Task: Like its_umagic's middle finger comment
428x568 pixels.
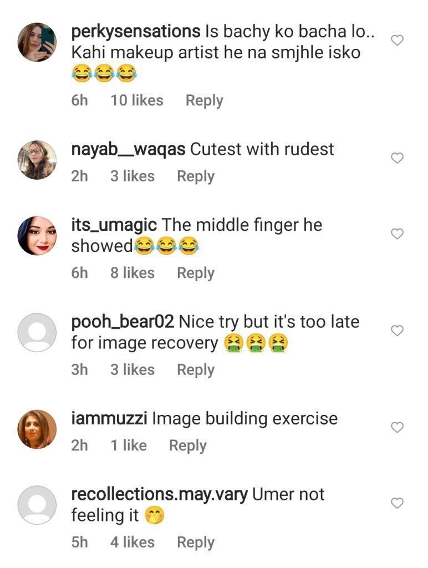Action: [397, 234]
